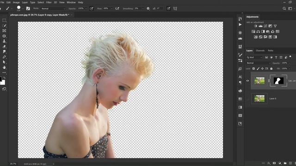Toggle visibility of the top masked layer
The image size is (296, 166).
pos(247,81)
